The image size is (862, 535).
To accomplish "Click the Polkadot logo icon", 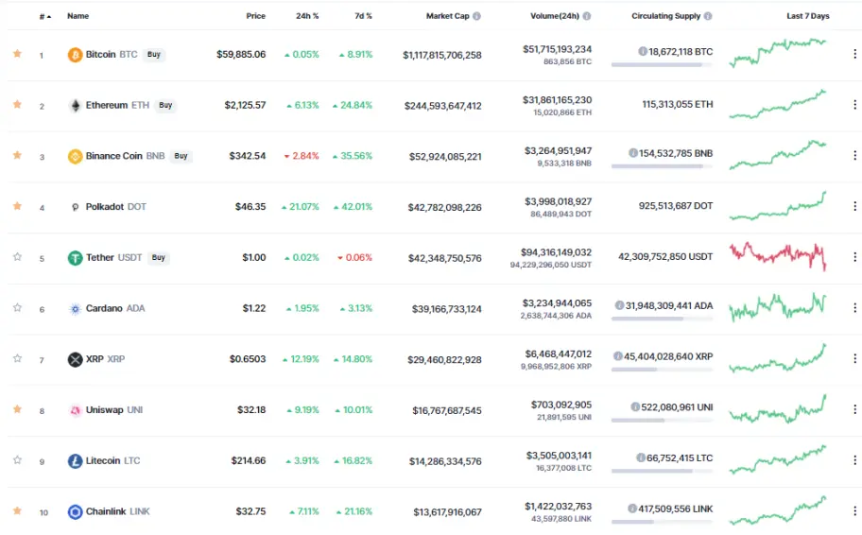I will [x=75, y=207].
